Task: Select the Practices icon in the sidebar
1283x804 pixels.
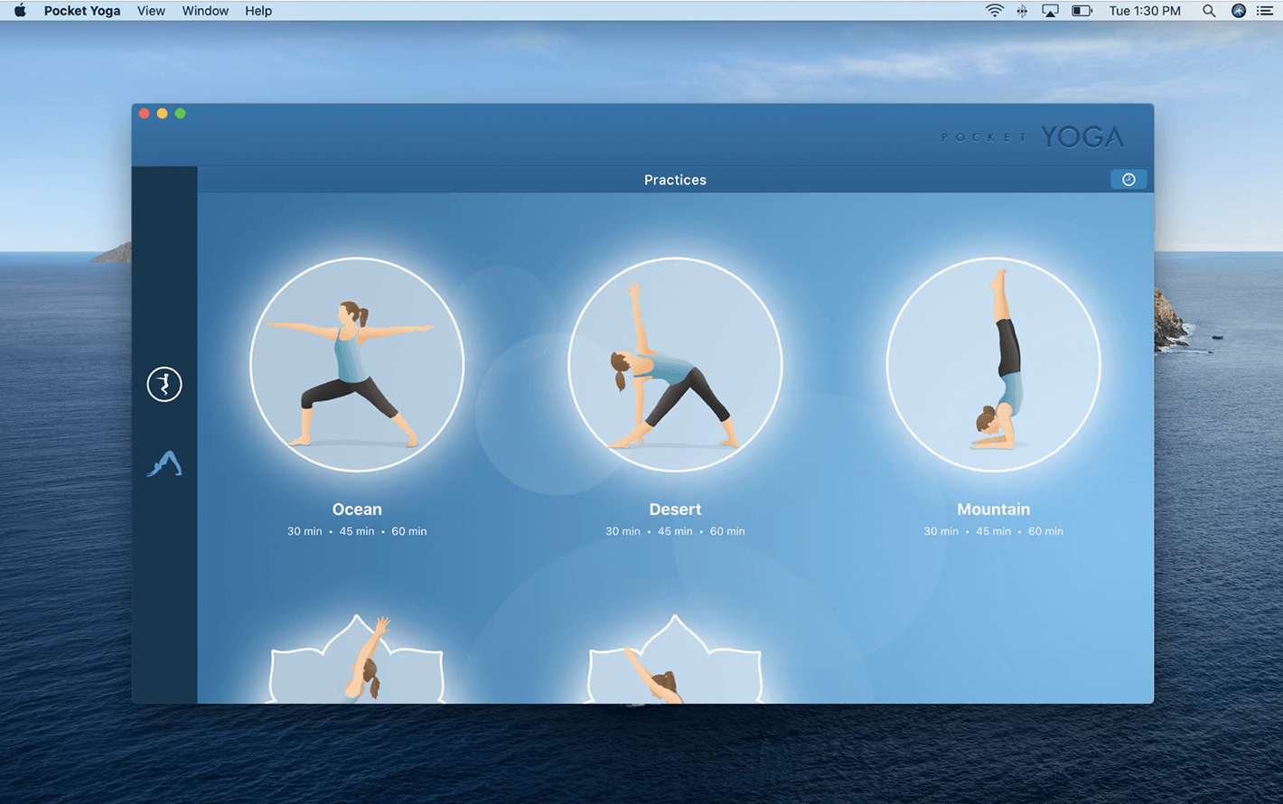Action: 164,384
